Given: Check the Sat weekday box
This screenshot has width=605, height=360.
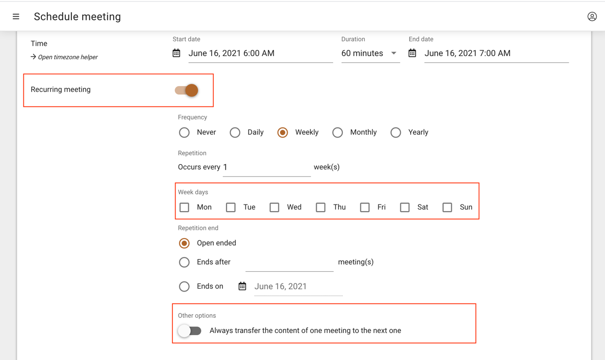Looking at the screenshot, I should tap(405, 208).
